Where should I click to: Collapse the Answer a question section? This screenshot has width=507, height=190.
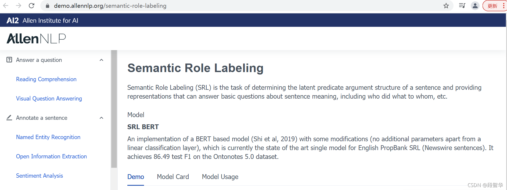point(101,60)
